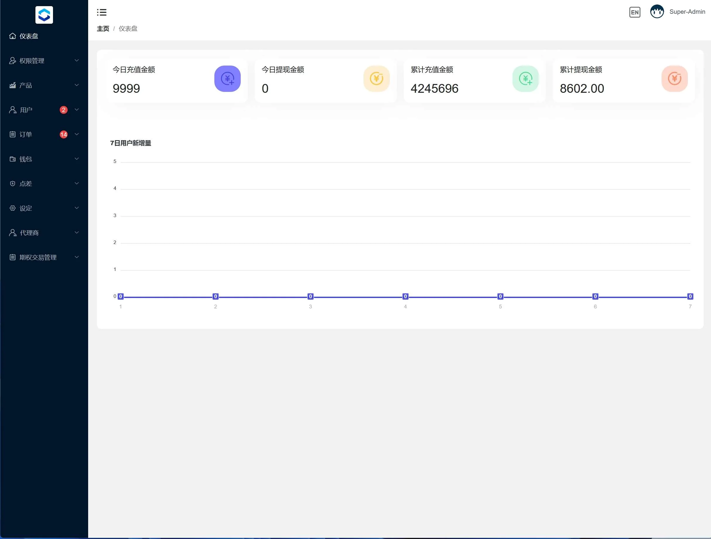The image size is (711, 539).
Task: Click the 主页 breadcrumb link
Action: click(x=103, y=29)
